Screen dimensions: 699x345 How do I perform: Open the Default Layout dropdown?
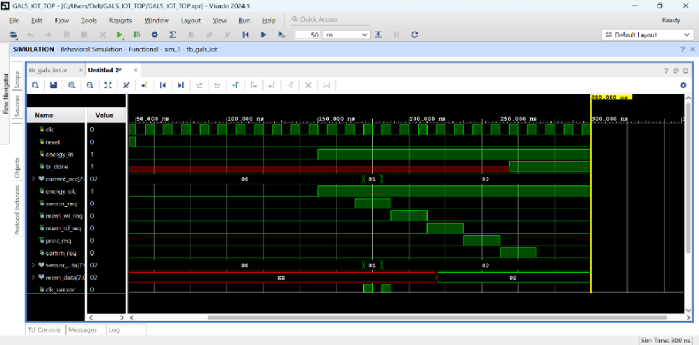click(x=647, y=35)
